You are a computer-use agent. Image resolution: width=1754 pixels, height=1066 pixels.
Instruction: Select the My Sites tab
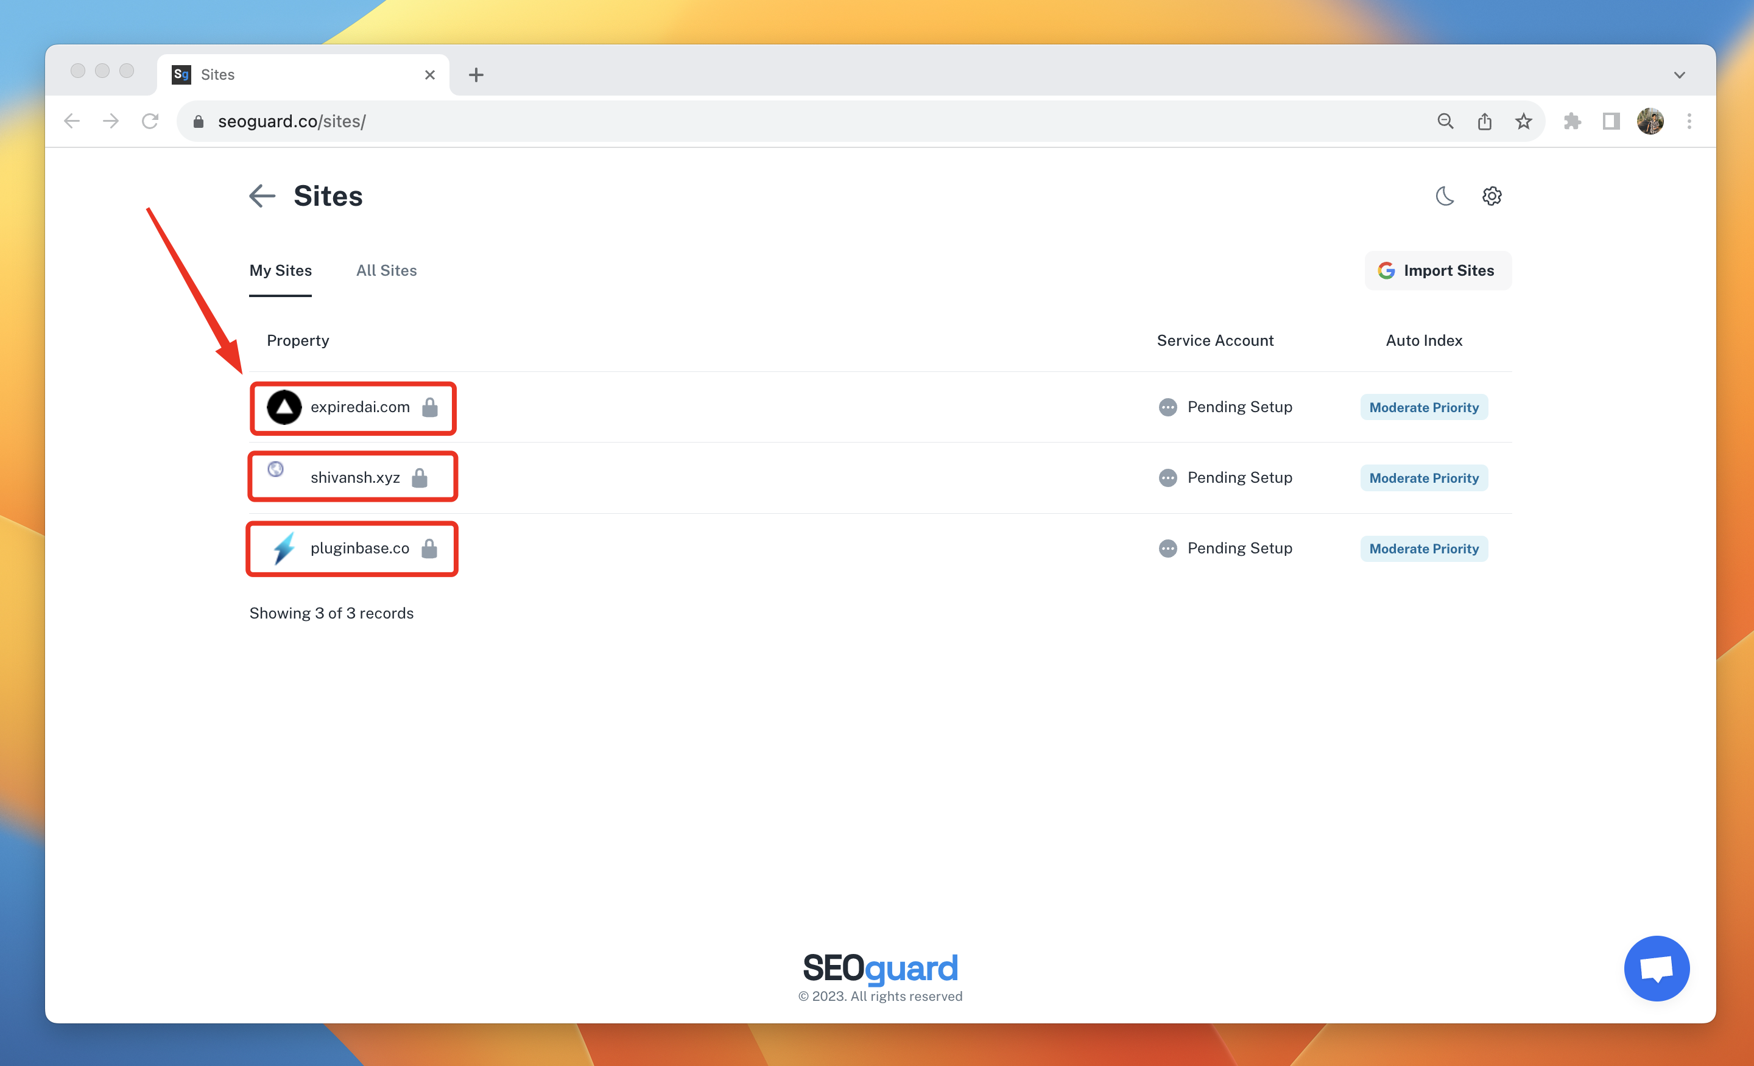point(281,270)
